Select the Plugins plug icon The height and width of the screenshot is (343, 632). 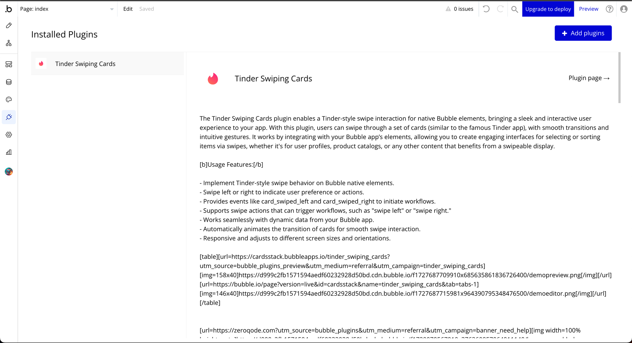(x=9, y=117)
